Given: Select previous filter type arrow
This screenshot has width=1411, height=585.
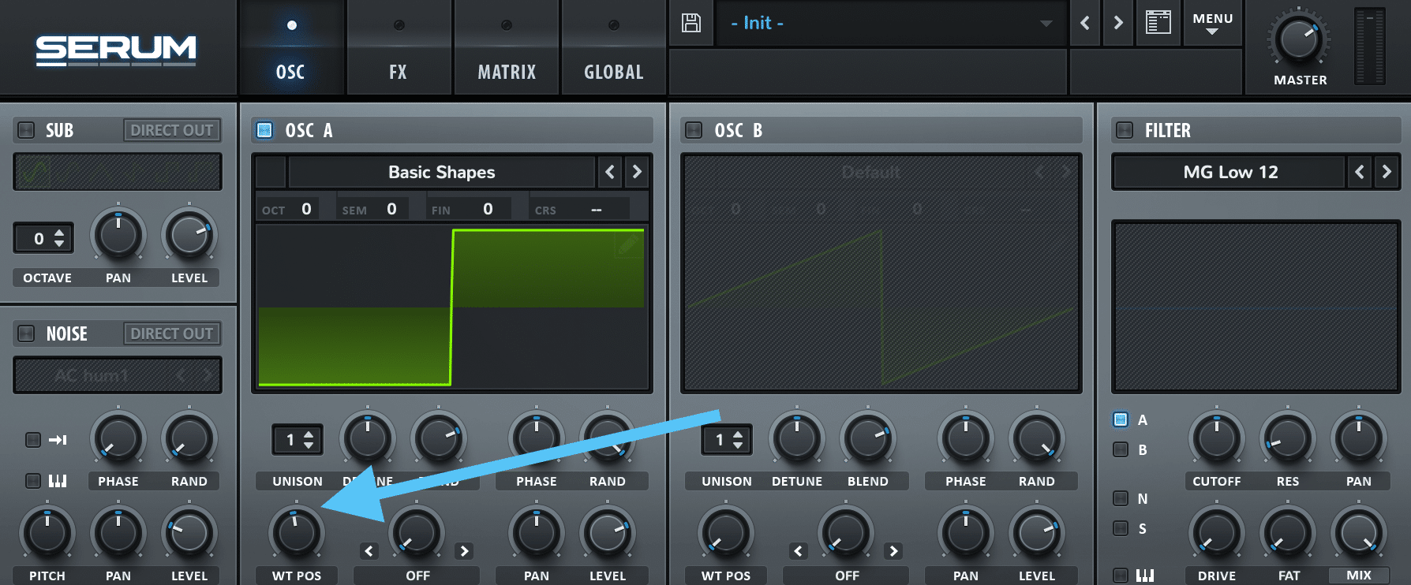Looking at the screenshot, I should [x=1359, y=172].
